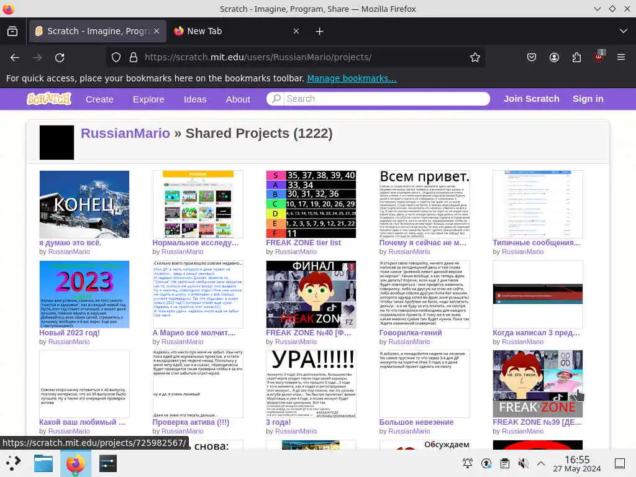Image resolution: width=636 pixels, height=477 pixels.
Task: Open FREAK ZONE tier list thumbnail
Action: tap(311, 204)
